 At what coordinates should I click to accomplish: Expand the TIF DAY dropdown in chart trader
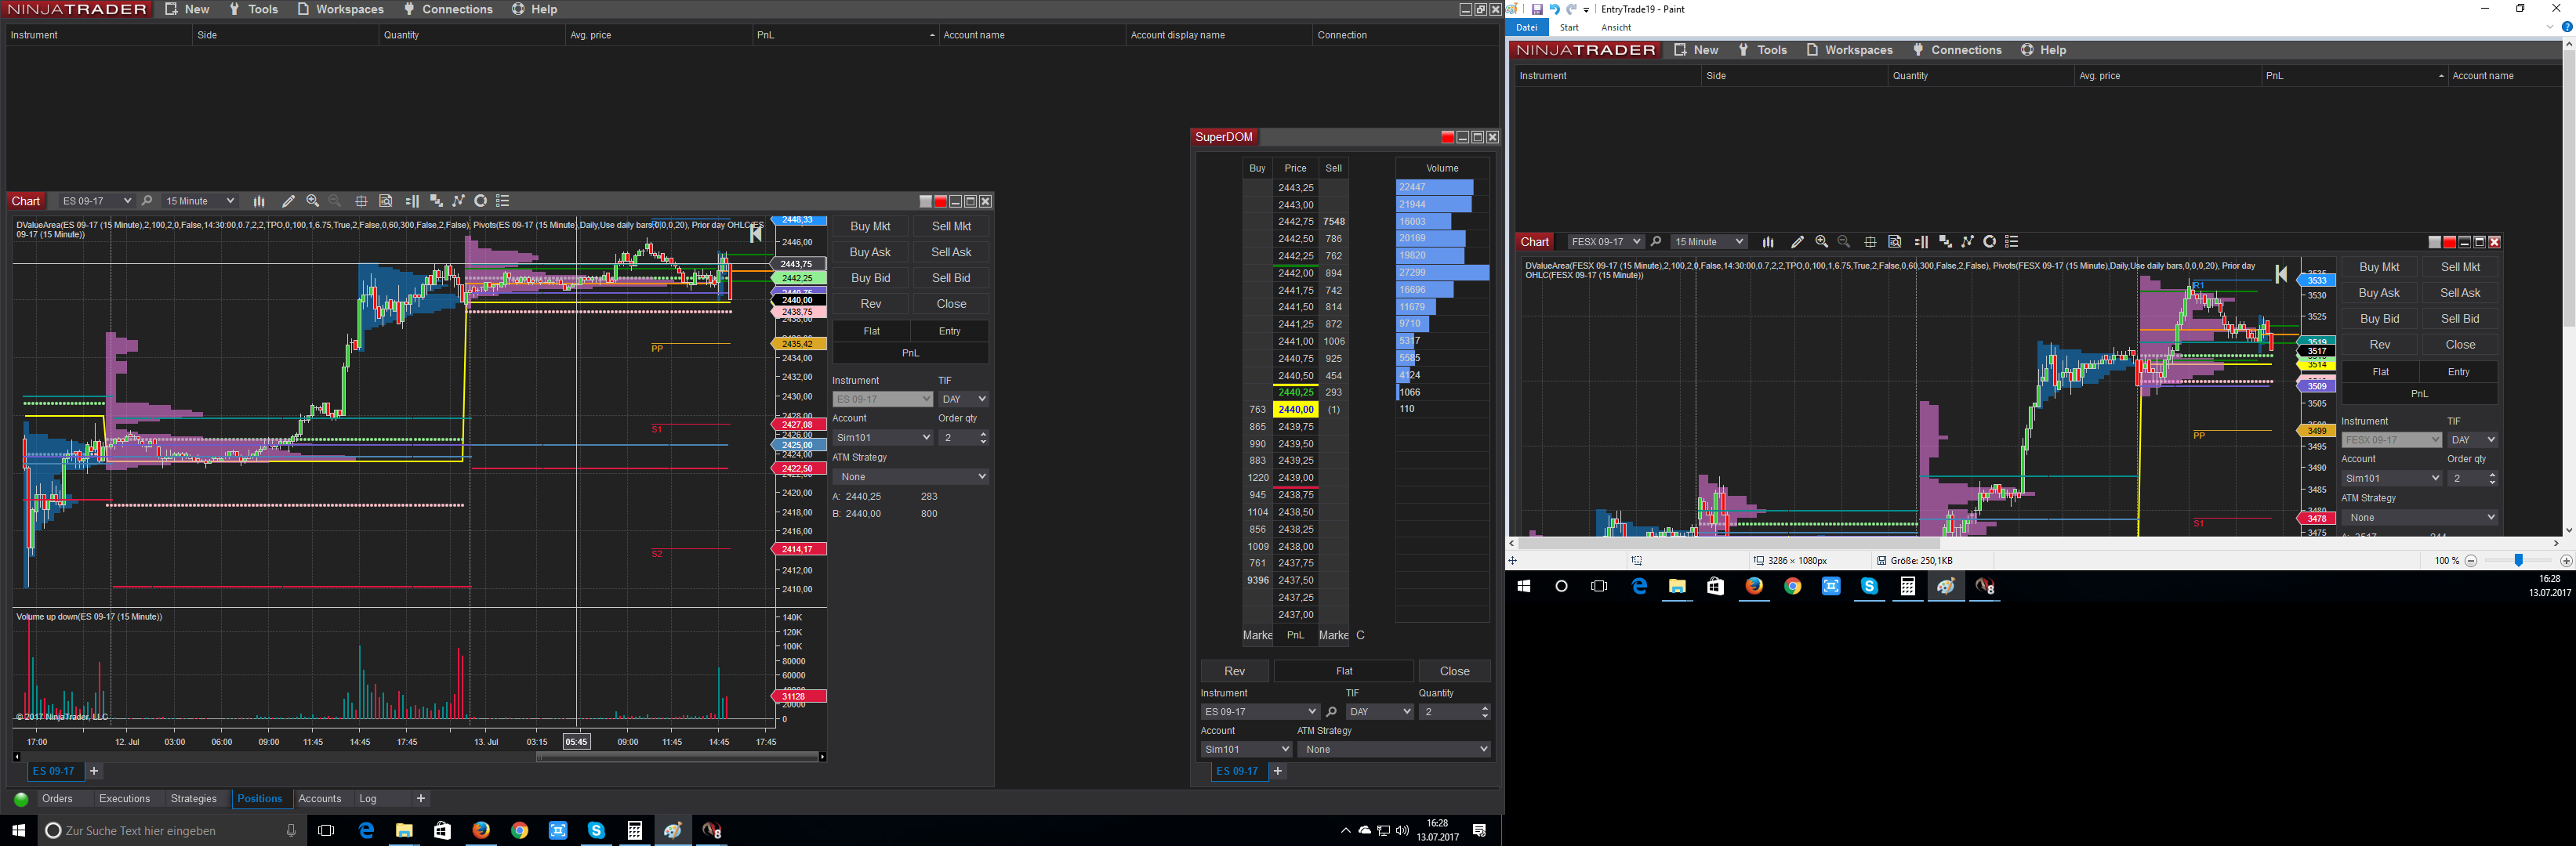964,399
